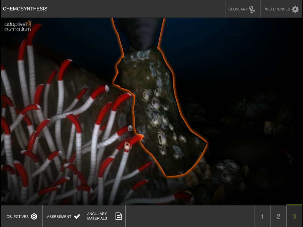Screen dimensions: 303x227
Task: Switch to page 2
Action: pyautogui.click(x=278, y=216)
